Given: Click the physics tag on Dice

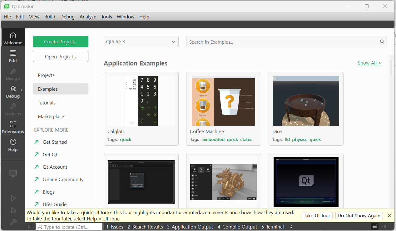Looking at the screenshot, I should click(300, 139).
